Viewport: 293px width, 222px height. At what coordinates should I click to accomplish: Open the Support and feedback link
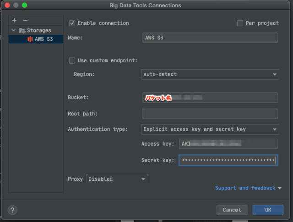(245, 188)
